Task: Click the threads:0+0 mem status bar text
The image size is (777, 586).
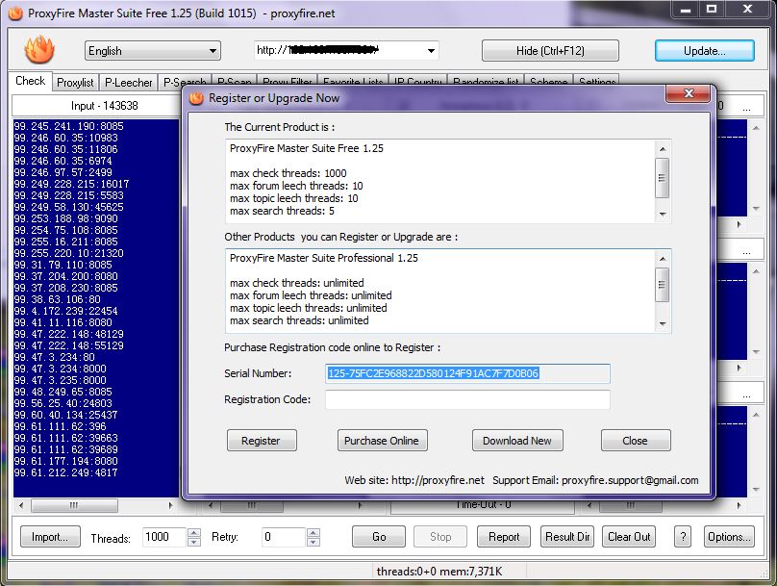Action: click(439, 572)
